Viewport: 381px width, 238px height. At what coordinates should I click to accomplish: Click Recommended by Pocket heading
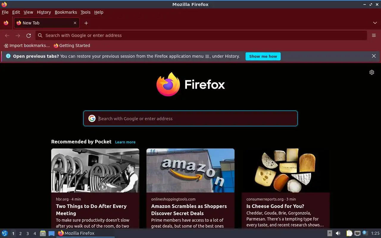click(81, 142)
